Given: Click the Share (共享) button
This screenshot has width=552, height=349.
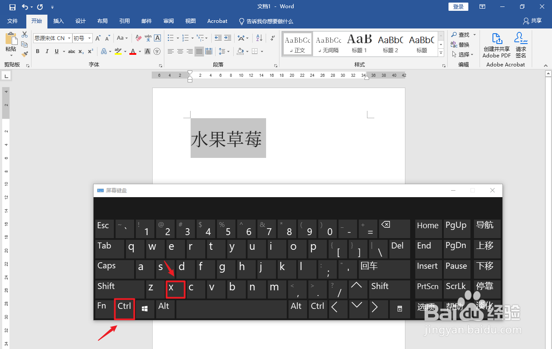Looking at the screenshot, I should coord(533,21).
